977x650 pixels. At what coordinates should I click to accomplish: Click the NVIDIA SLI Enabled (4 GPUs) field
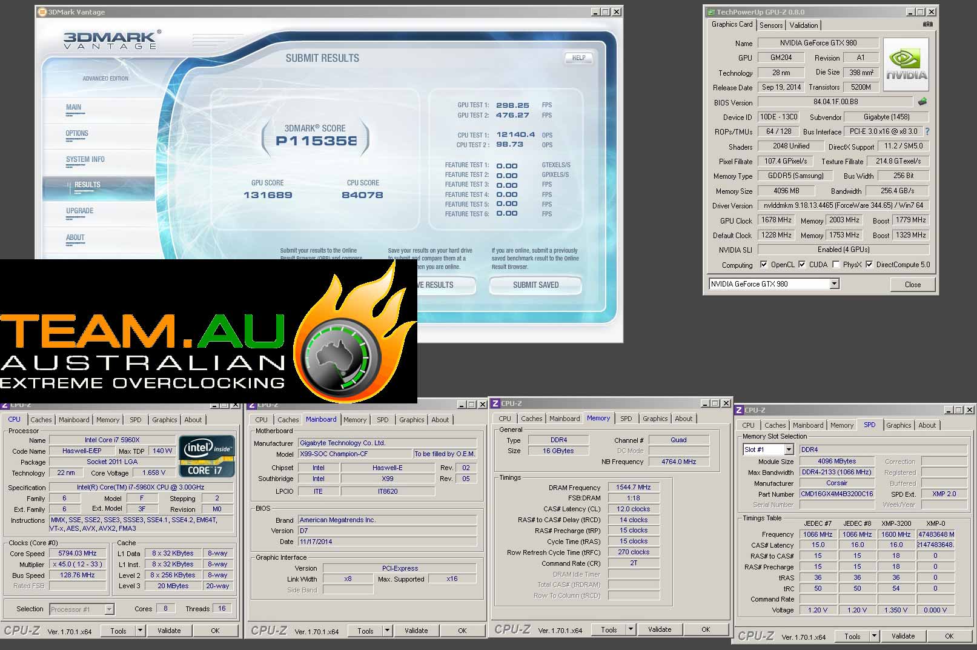(x=843, y=250)
